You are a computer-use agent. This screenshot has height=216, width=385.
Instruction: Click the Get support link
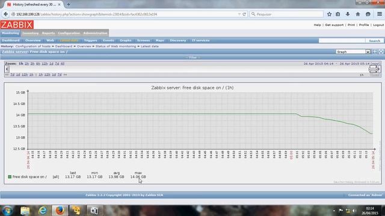pos(334,25)
